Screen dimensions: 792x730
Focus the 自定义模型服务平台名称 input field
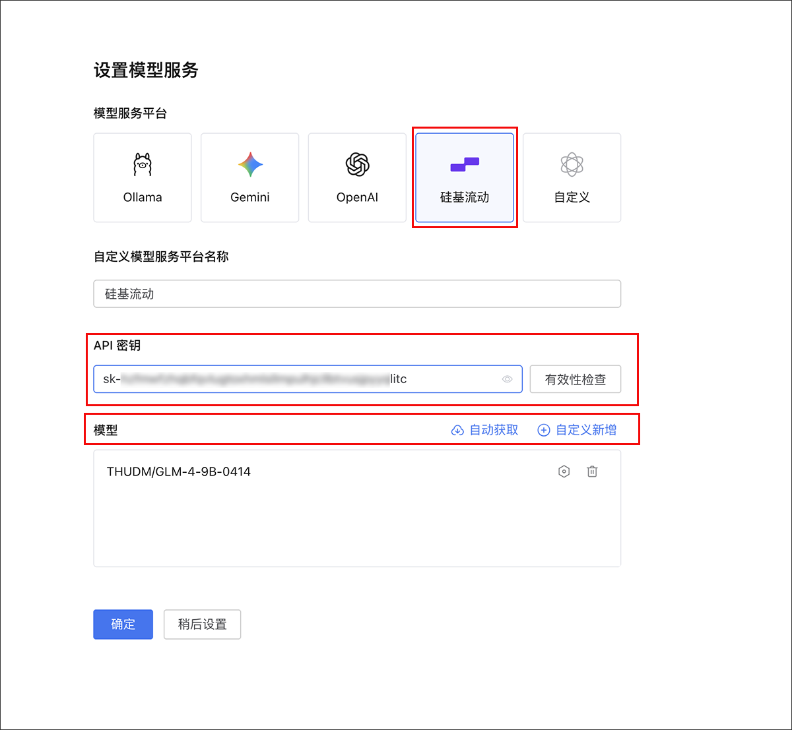coord(356,294)
